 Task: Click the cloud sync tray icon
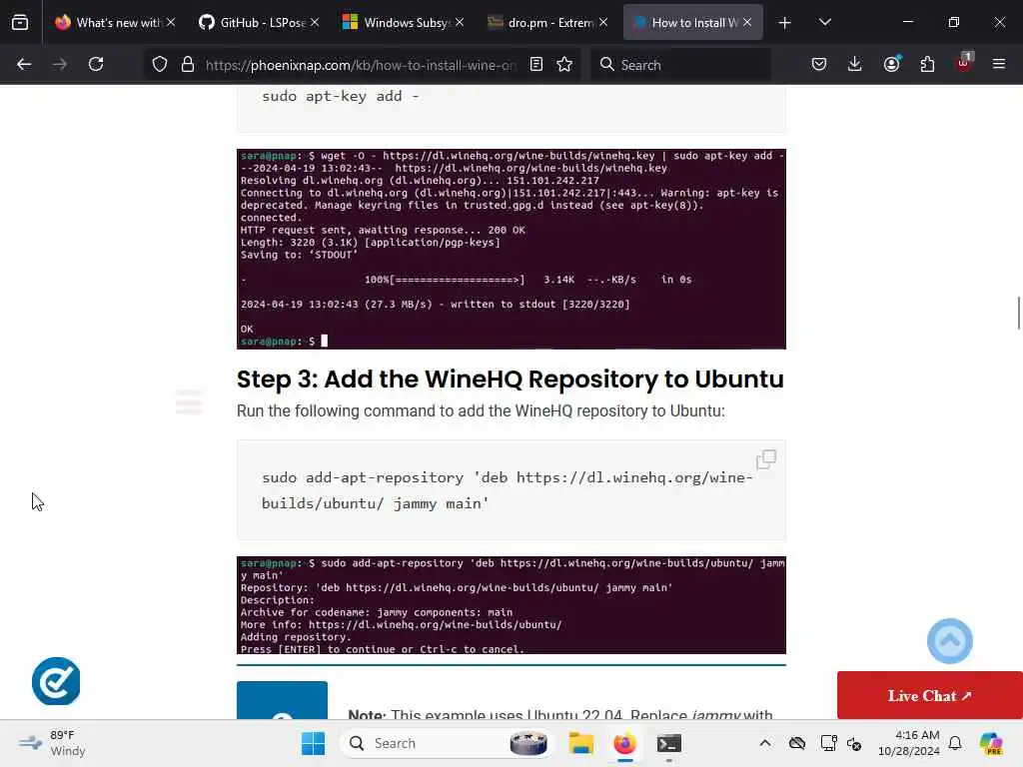click(796, 743)
